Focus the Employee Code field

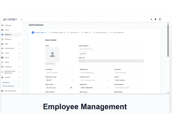[x=95, y=80]
